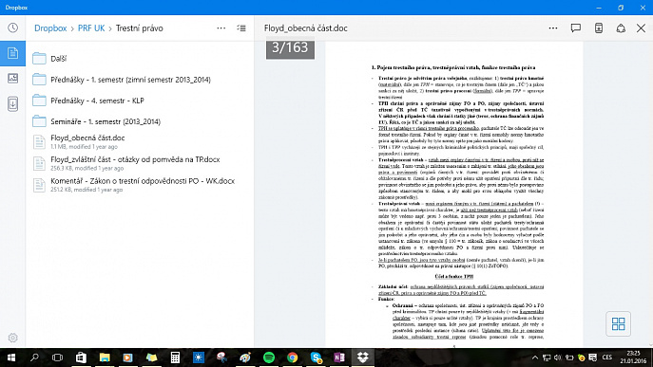Click the document page preview
Image resolution: width=653 pixels, height=367 pixels.
(454, 193)
